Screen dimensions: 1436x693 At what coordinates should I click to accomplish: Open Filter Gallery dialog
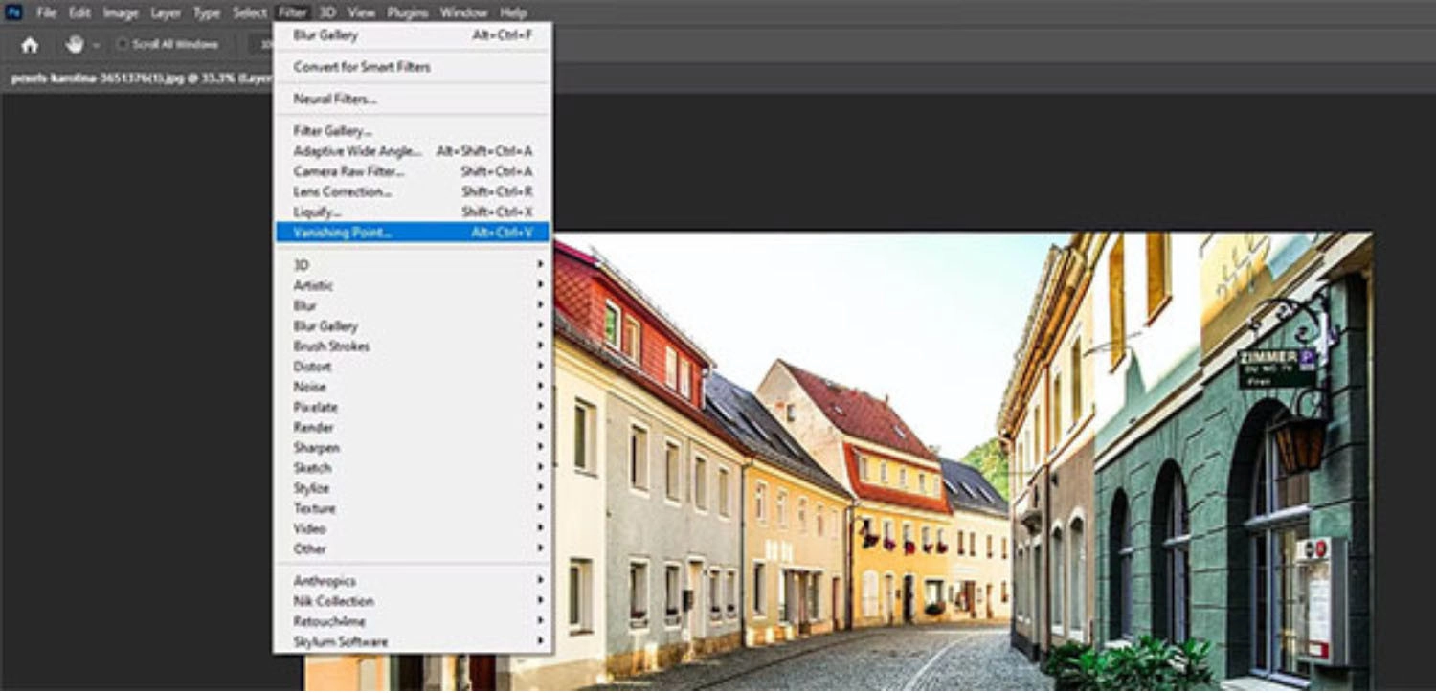pos(413,131)
